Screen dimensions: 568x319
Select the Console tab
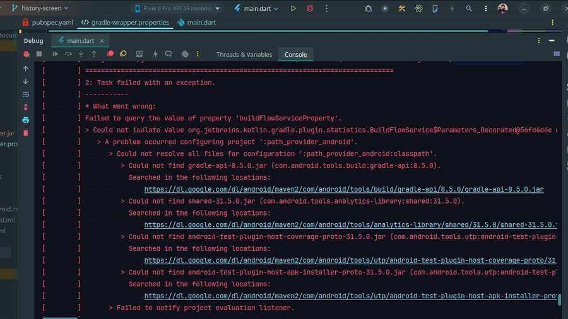pyautogui.click(x=295, y=54)
